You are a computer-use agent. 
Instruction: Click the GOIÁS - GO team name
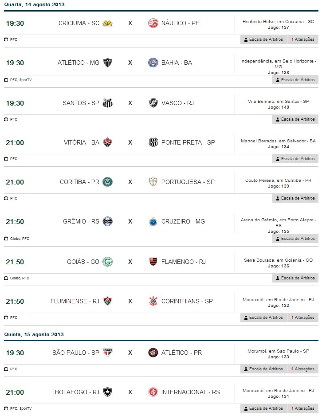[83, 262]
